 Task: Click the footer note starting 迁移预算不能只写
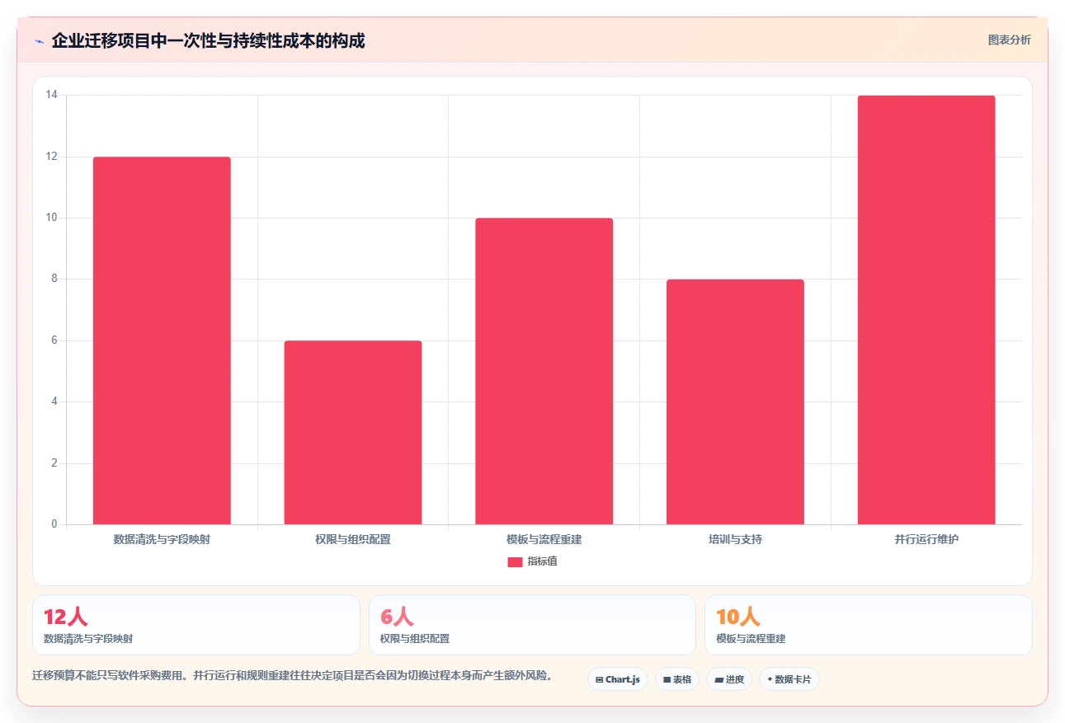(x=292, y=676)
